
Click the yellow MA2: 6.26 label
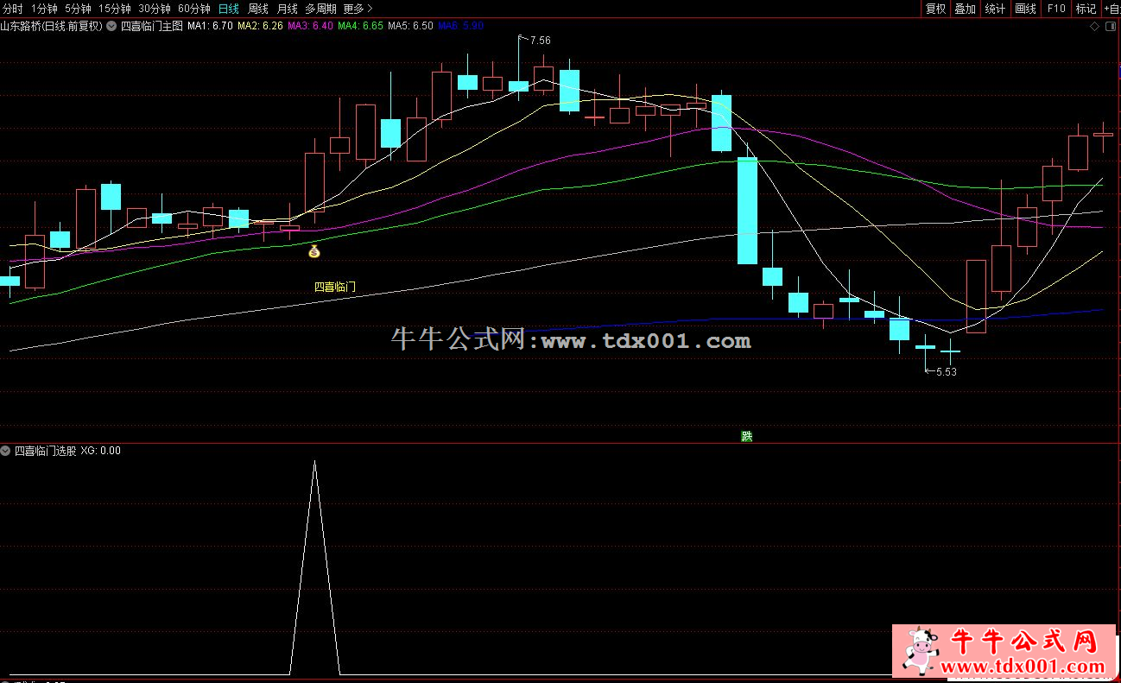[x=261, y=27]
